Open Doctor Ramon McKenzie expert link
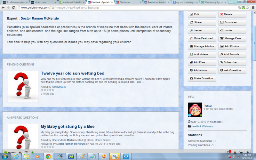 40,19
